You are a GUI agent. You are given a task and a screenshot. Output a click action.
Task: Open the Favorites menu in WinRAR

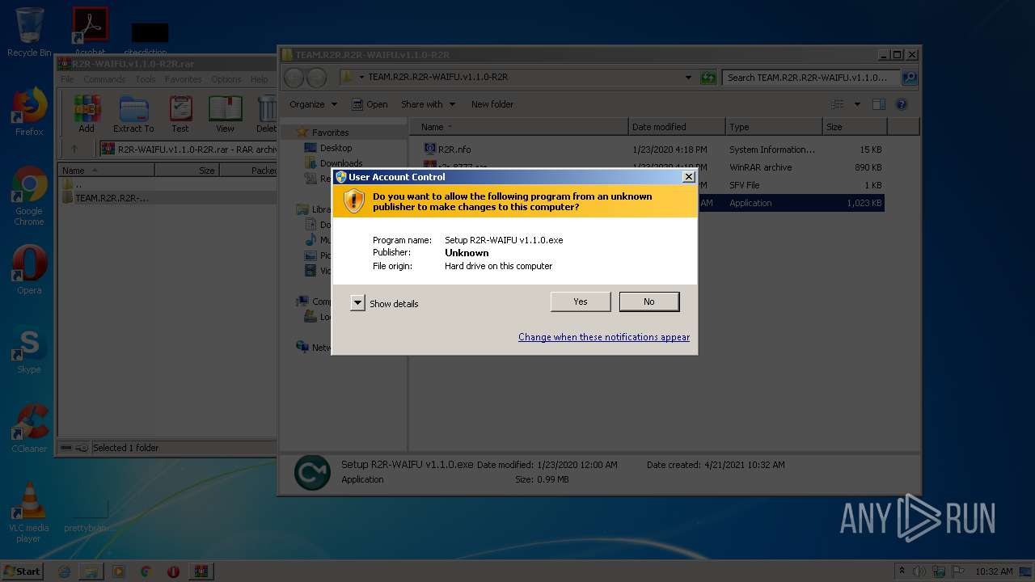(x=184, y=79)
